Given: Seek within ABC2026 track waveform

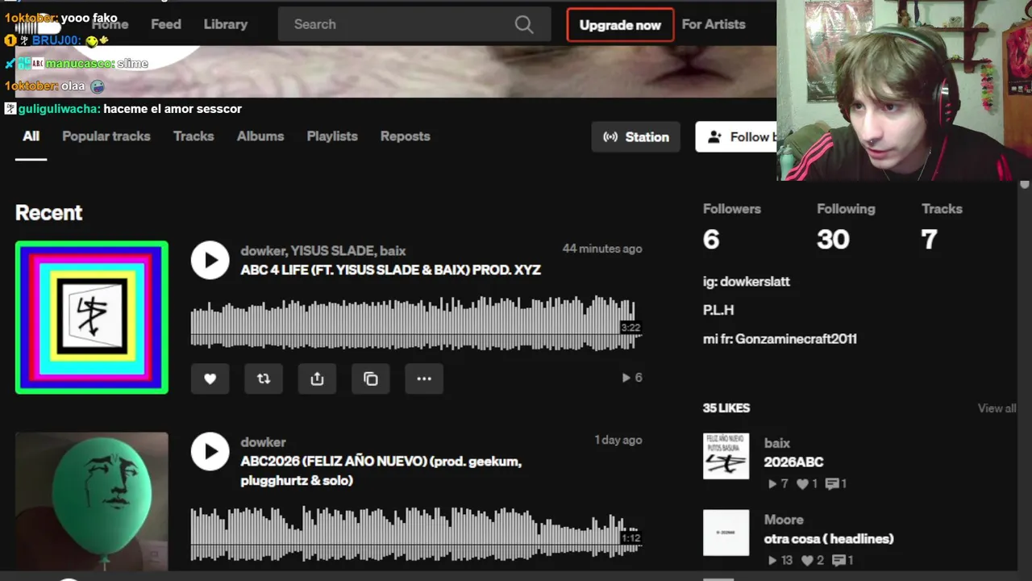Looking at the screenshot, I should 416,533.
